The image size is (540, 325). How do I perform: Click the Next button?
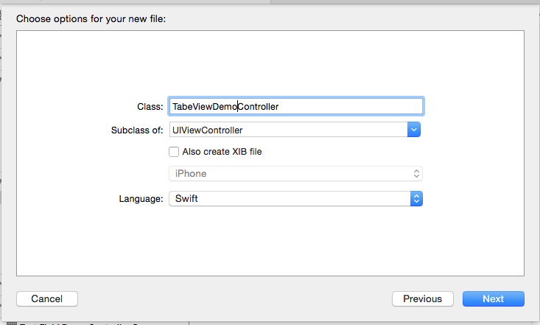click(x=493, y=298)
